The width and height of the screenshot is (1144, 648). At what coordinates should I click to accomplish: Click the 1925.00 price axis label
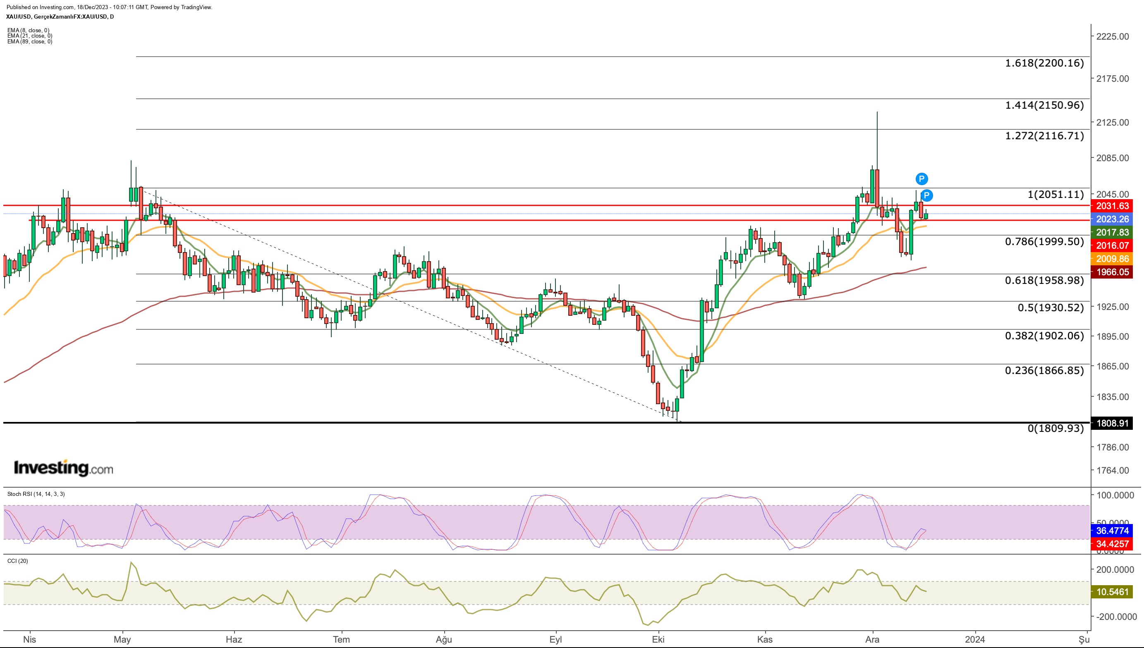click(x=1113, y=307)
